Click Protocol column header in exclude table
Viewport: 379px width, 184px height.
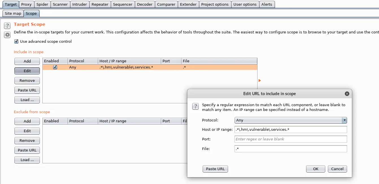click(x=83, y=121)
